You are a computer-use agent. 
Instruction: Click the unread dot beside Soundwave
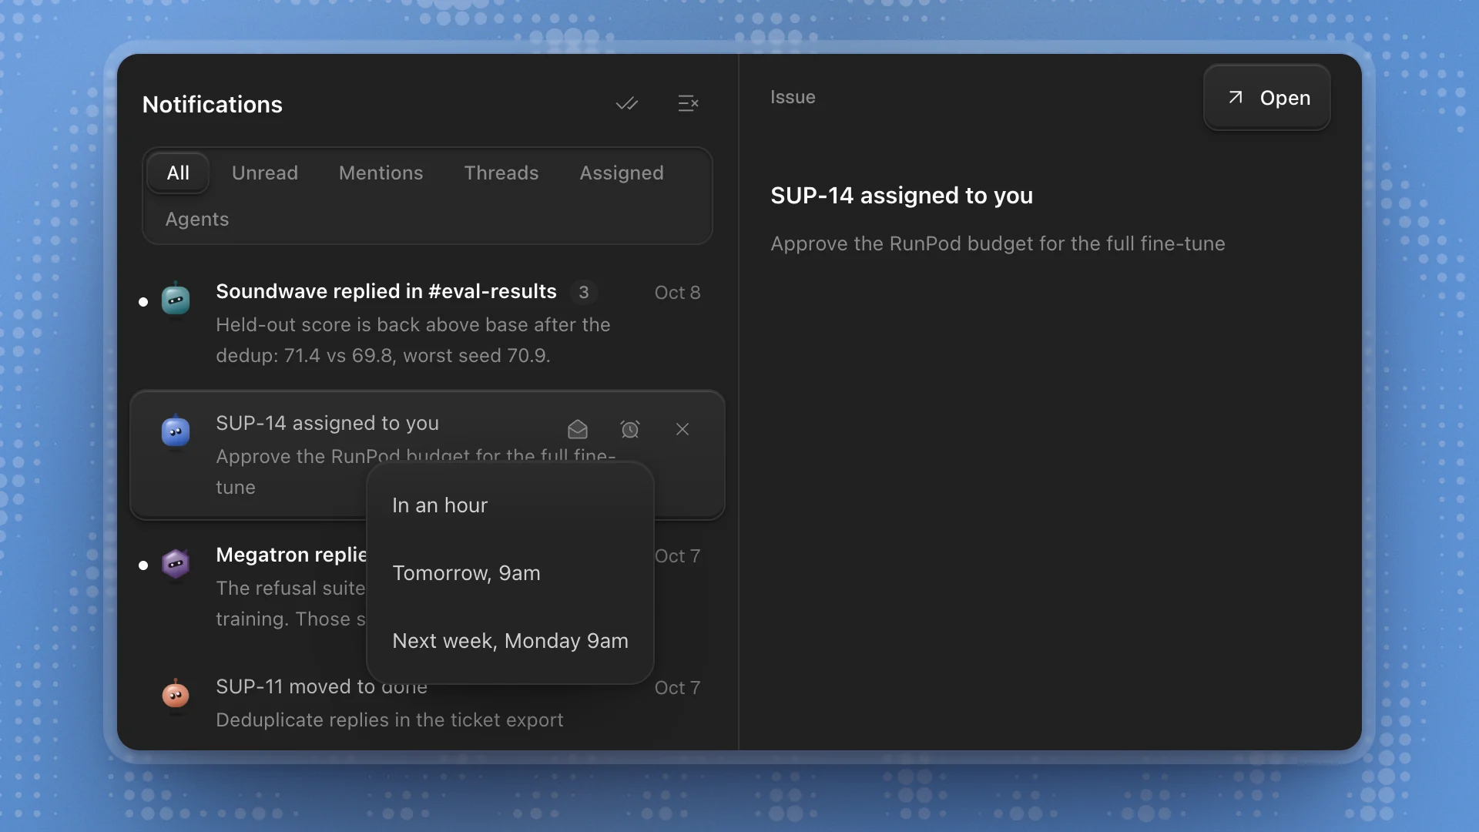click(x=143, y=302)
